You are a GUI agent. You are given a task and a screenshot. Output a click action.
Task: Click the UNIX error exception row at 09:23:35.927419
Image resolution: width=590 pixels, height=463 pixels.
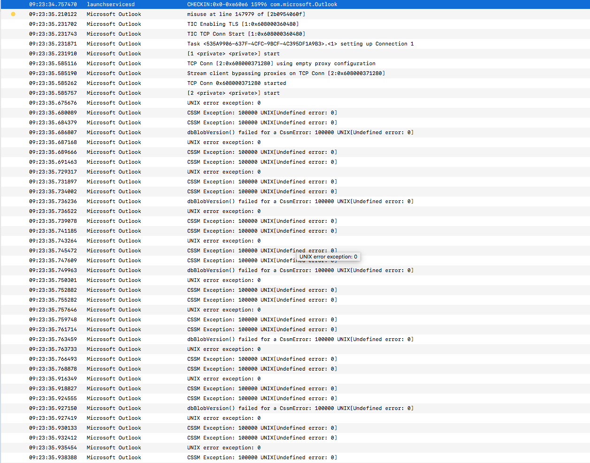tap(295, 418)
